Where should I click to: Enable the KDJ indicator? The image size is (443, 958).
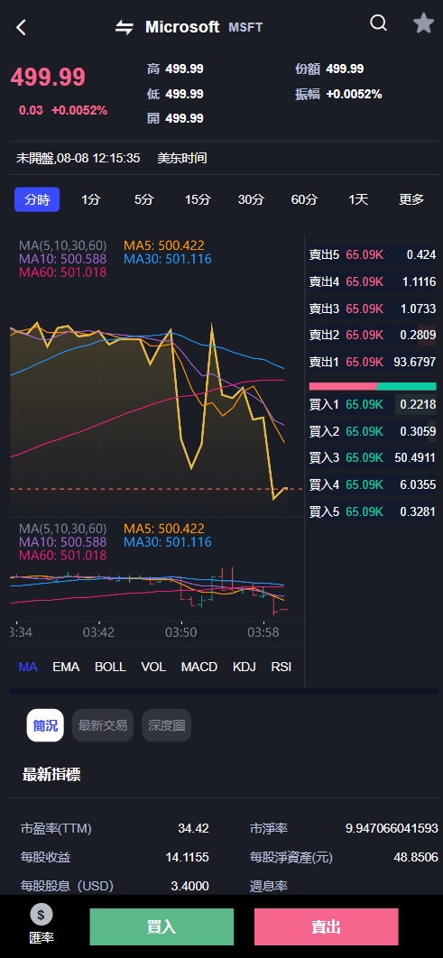click(244, 667)
